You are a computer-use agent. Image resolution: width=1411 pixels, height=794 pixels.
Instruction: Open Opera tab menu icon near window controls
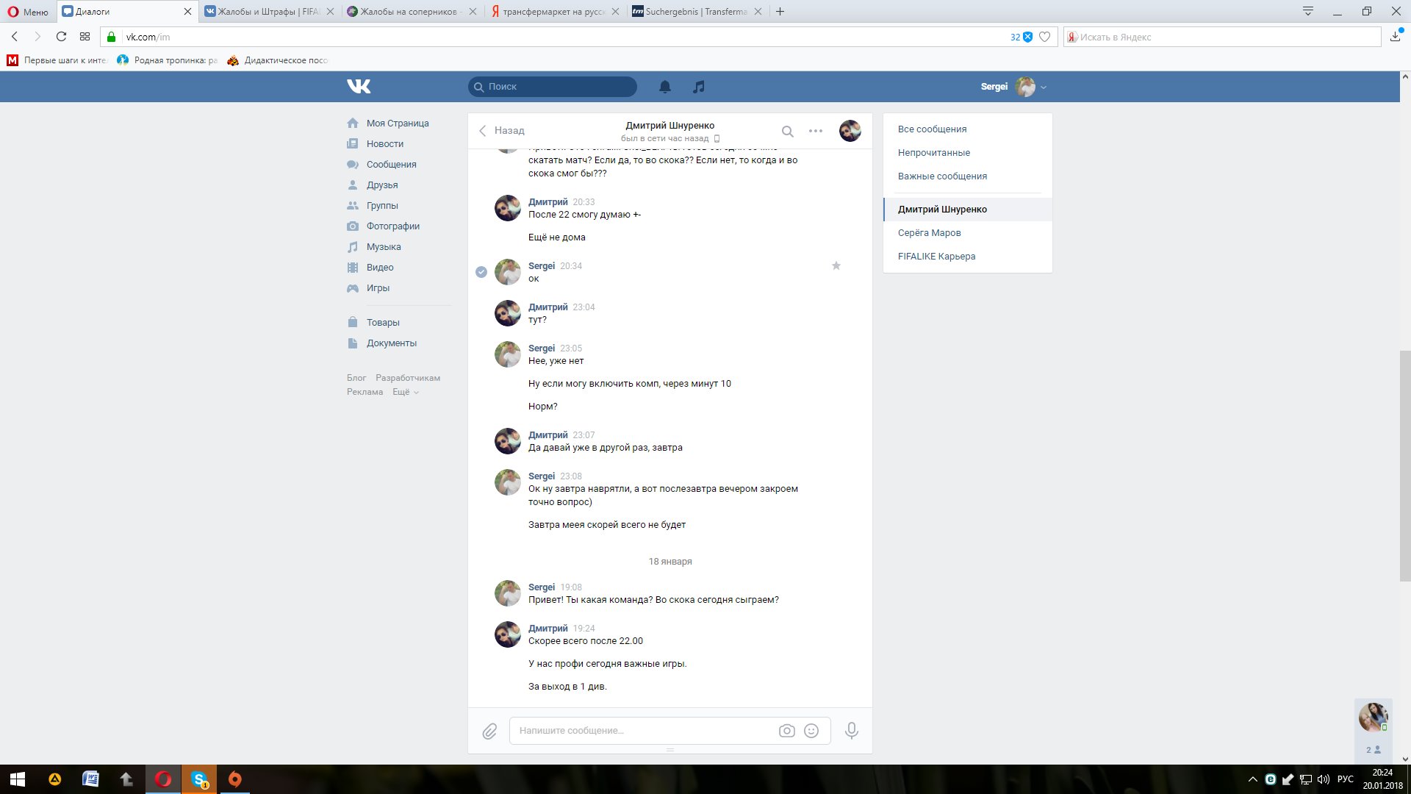point(1307,11)
